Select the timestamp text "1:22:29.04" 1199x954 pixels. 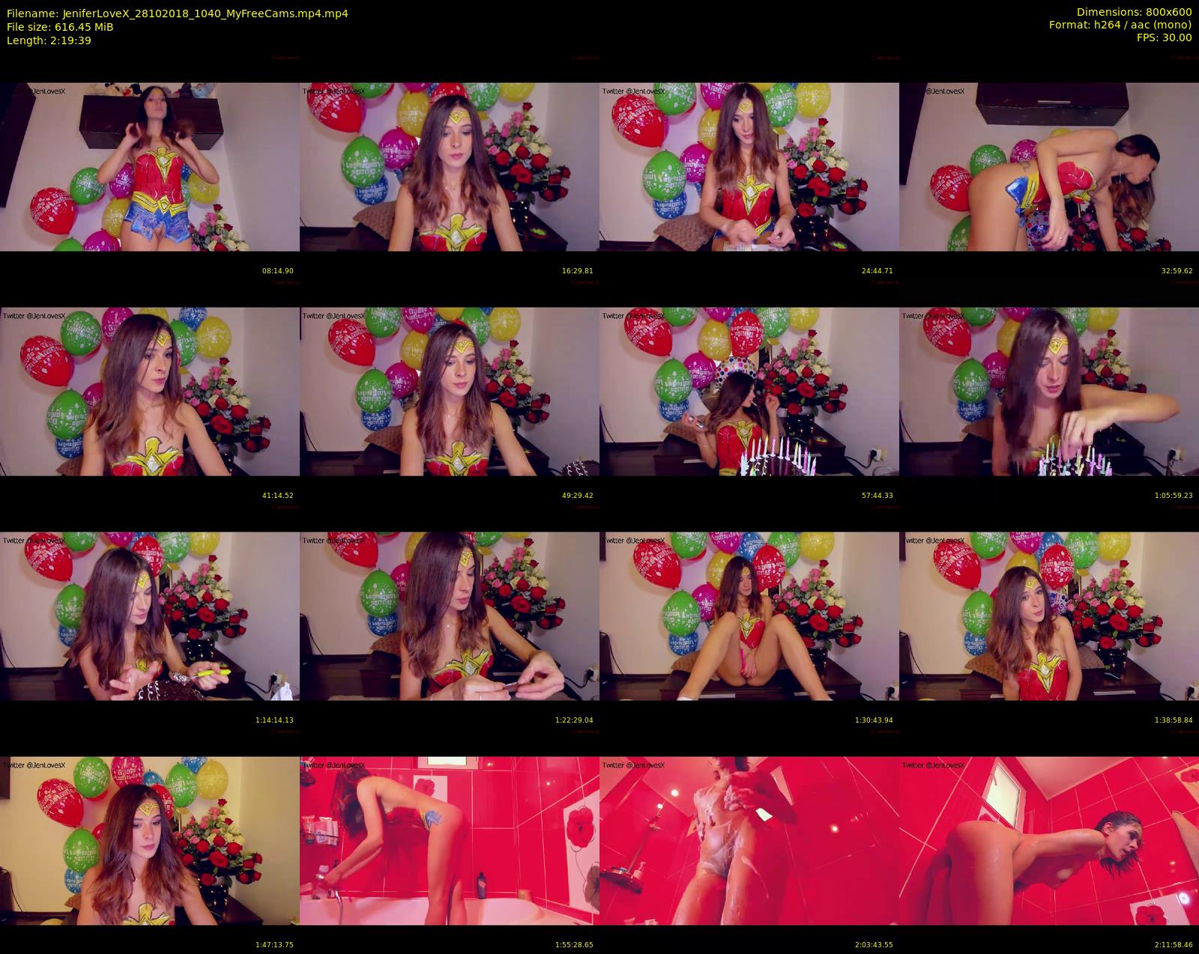574,720
